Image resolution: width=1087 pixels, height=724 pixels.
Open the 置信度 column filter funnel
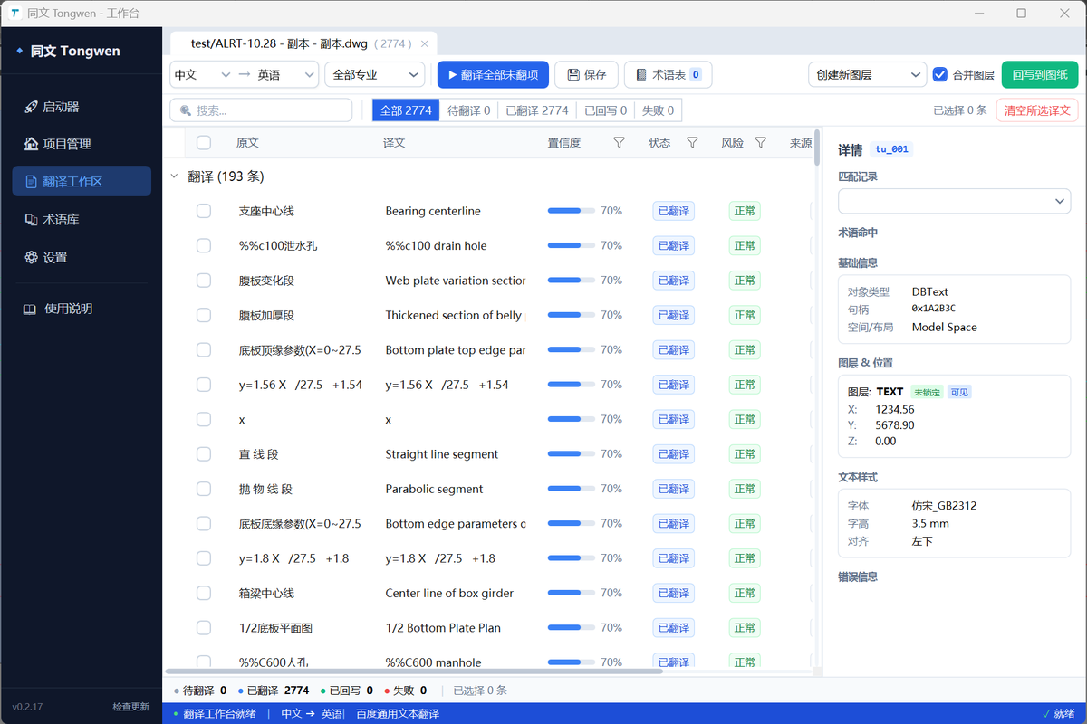pos(619,143)
